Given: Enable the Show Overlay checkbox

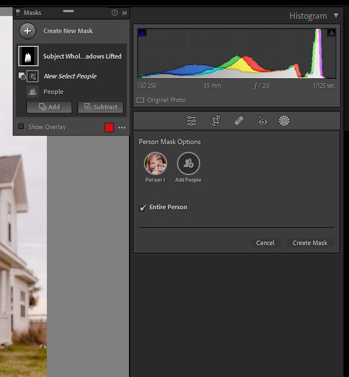Looking at the screenshot, I should (21, 127).
